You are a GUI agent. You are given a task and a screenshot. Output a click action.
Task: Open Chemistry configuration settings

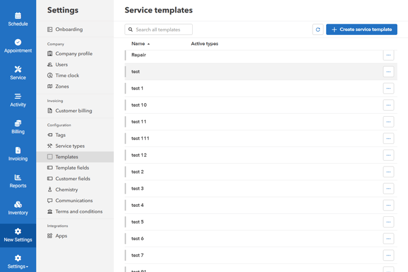tap(66, 190)
